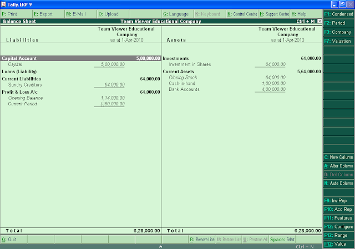Click R: Remove Line button
Viewport: 355px width, 249px height.
pos(202,240)
